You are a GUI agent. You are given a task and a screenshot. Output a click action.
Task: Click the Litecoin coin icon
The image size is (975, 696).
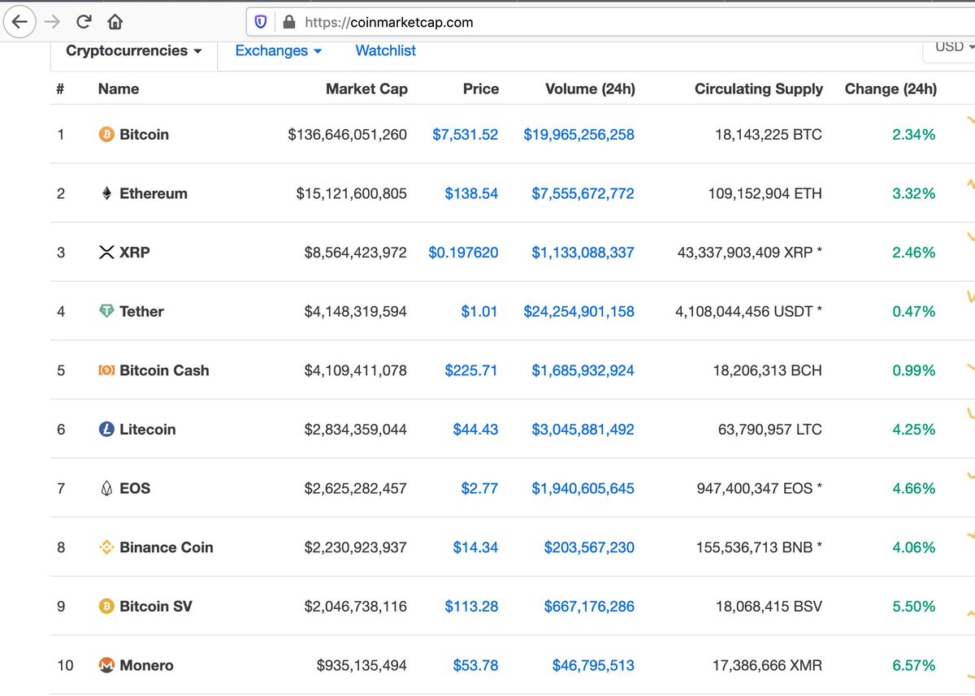point(106,429)
